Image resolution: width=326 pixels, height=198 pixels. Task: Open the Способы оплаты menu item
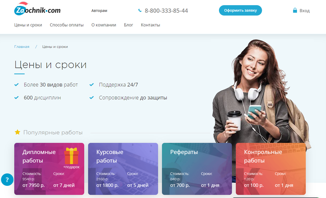click(67, 25)
